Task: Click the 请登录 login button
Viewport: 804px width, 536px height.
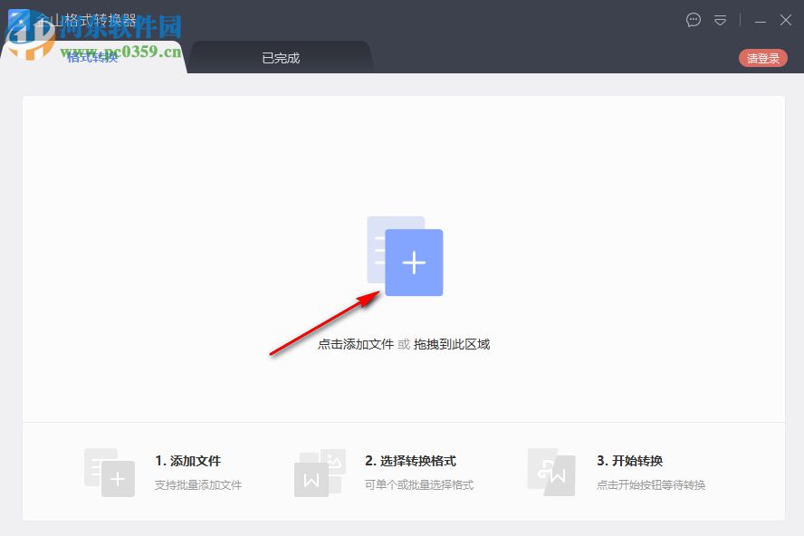Action: click(x=762, y=56)
